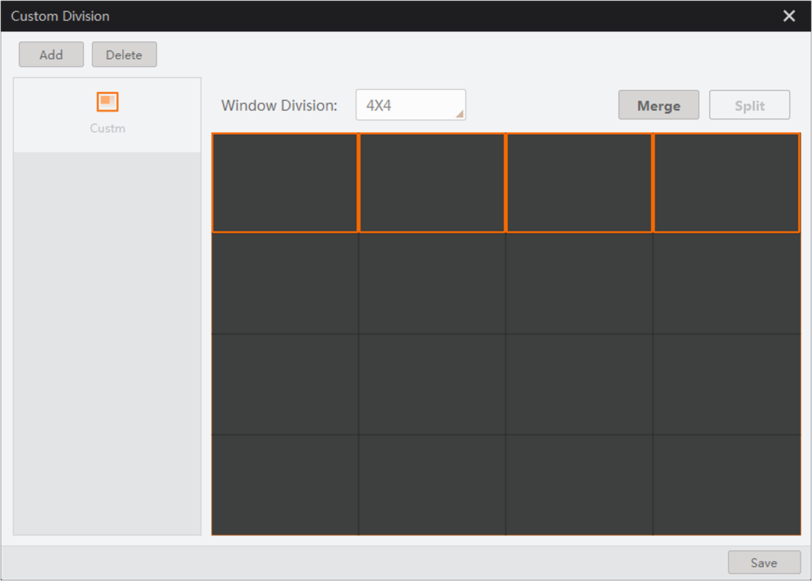
Task: Select the second cell in third row
Action: click(432, 384)
